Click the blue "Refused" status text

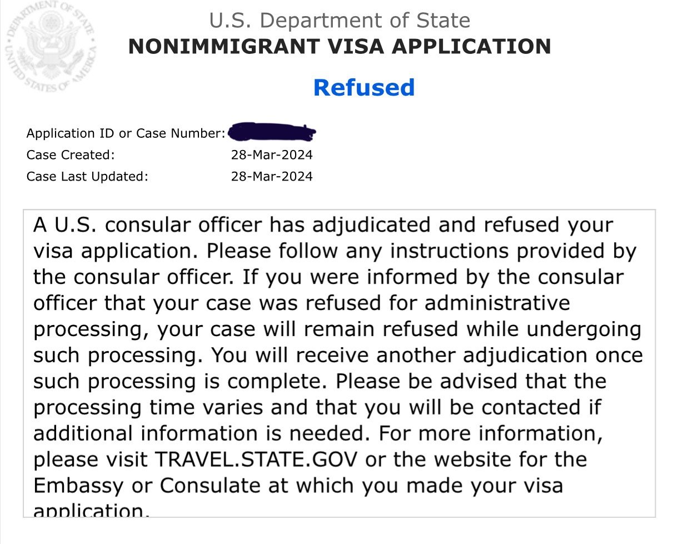click(364, 88)
